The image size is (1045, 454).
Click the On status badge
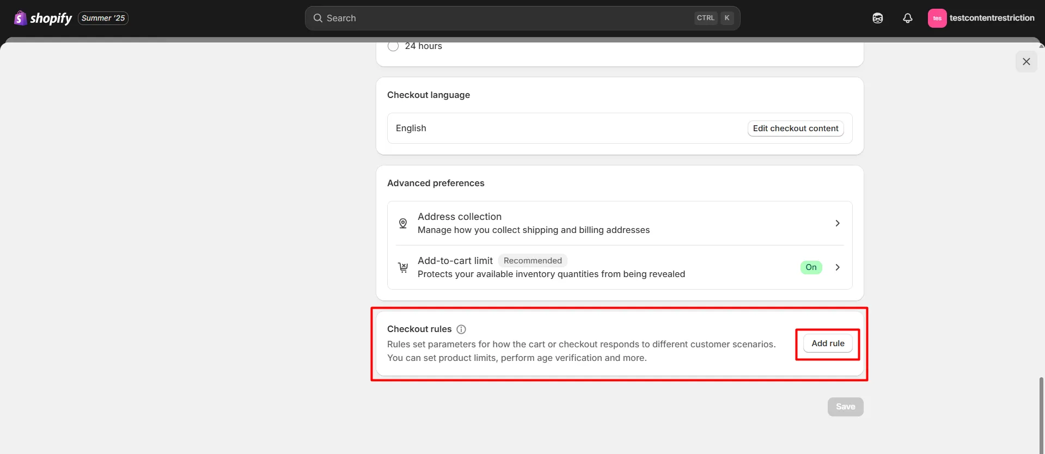[811, 267]
